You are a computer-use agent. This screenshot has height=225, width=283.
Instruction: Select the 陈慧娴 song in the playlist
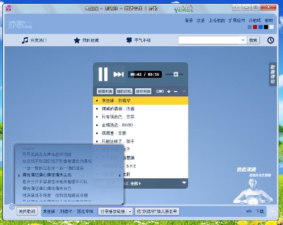[156, 158]
